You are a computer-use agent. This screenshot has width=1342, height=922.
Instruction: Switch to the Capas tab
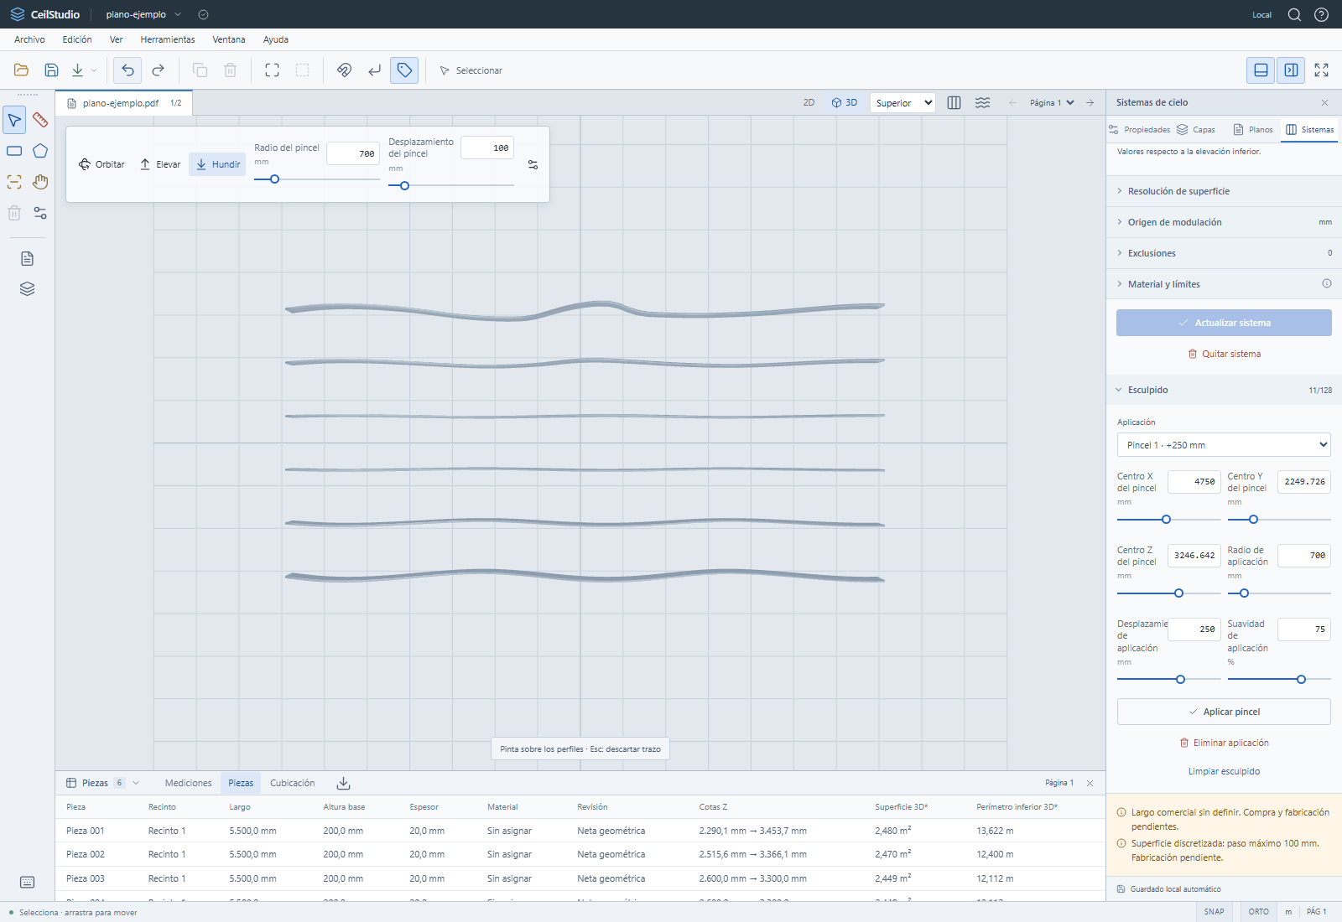pyautogui.click(x=1196, y=129)
